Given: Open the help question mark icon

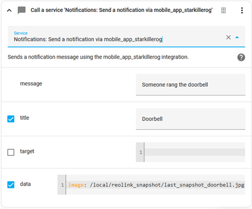Looking at the screenshot, I should pyautogui.click(x=241, y=57).
